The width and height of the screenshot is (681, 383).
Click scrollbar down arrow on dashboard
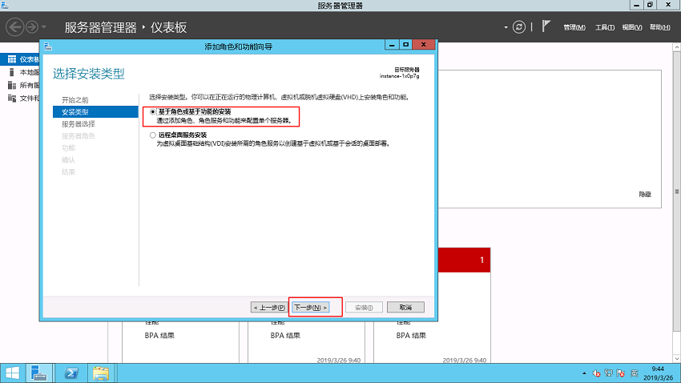point(677,359)
